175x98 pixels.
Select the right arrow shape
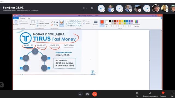click(x=75, y=23)
